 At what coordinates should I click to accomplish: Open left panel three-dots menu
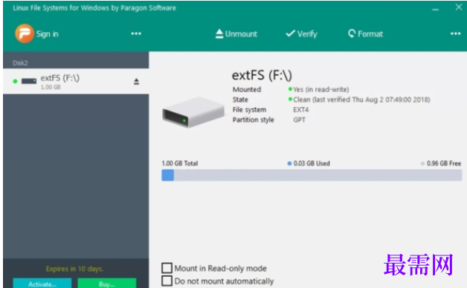(x=136, y=33)
